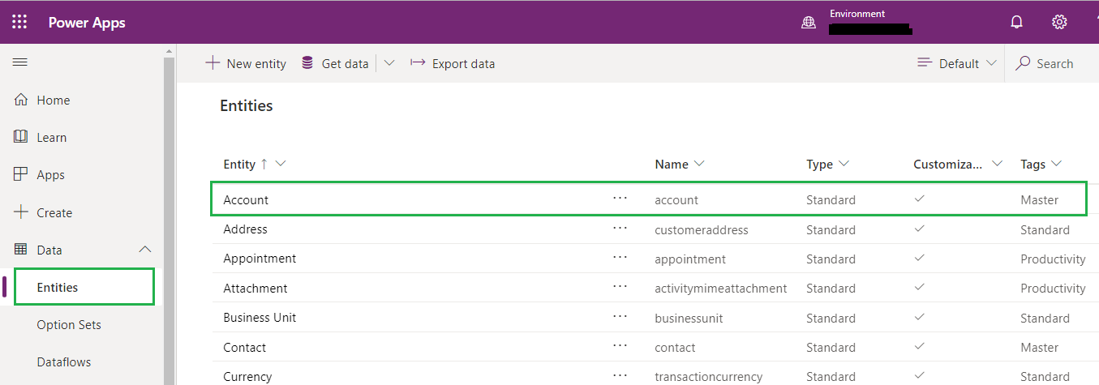Collapse navigation with the hamburger icon
Viewport: 1099px width, 385px height.
[20, 62]
